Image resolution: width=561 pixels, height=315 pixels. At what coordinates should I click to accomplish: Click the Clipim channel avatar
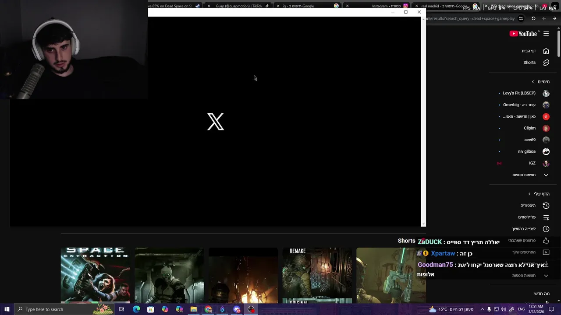tap(546, 128)
